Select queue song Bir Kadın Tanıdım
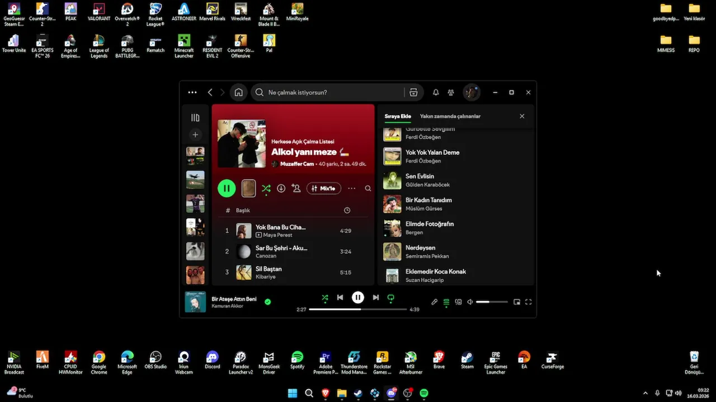 click(456, 204)
